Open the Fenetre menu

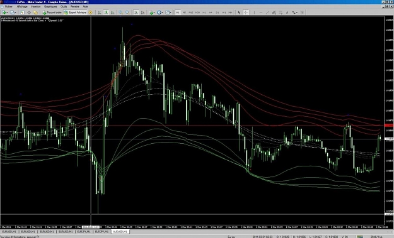pos(74,6)
